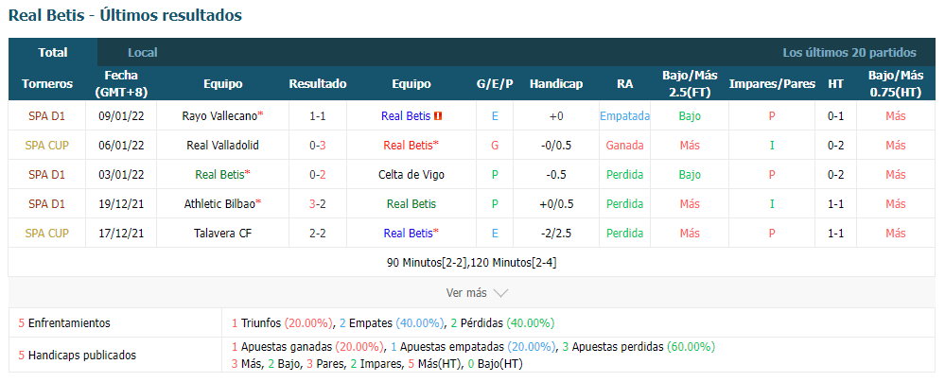Click the SPA CUP label dated 06/01/22

[x=47, y=146]
